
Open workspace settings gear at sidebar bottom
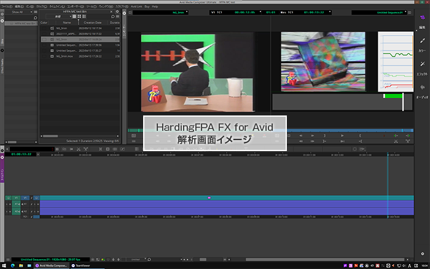tap(423, 254)
